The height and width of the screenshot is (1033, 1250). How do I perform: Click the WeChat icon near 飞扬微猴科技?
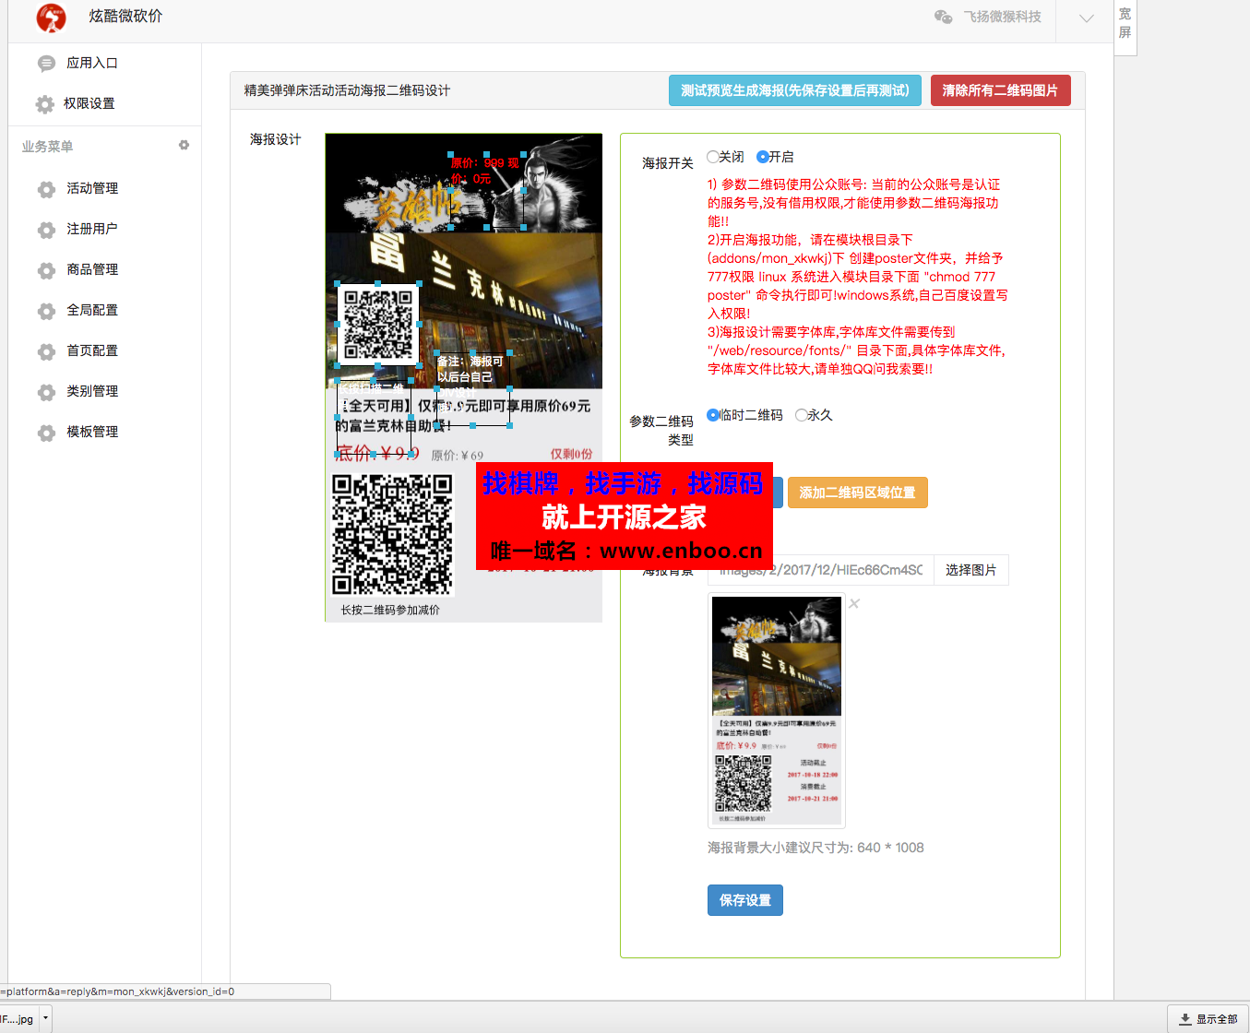pyautogui.click(x=943, y=17)
